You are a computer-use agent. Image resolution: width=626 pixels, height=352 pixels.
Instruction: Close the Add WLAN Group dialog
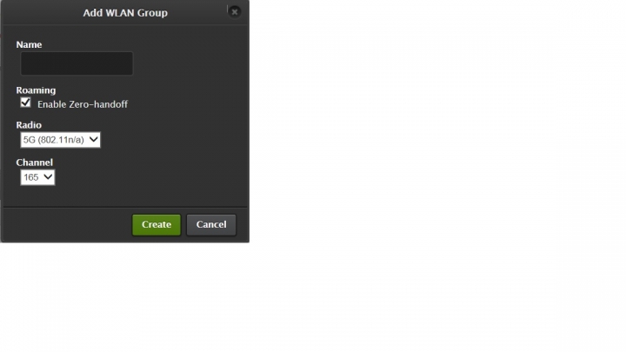pyautogui.click(x=235, y=12)
